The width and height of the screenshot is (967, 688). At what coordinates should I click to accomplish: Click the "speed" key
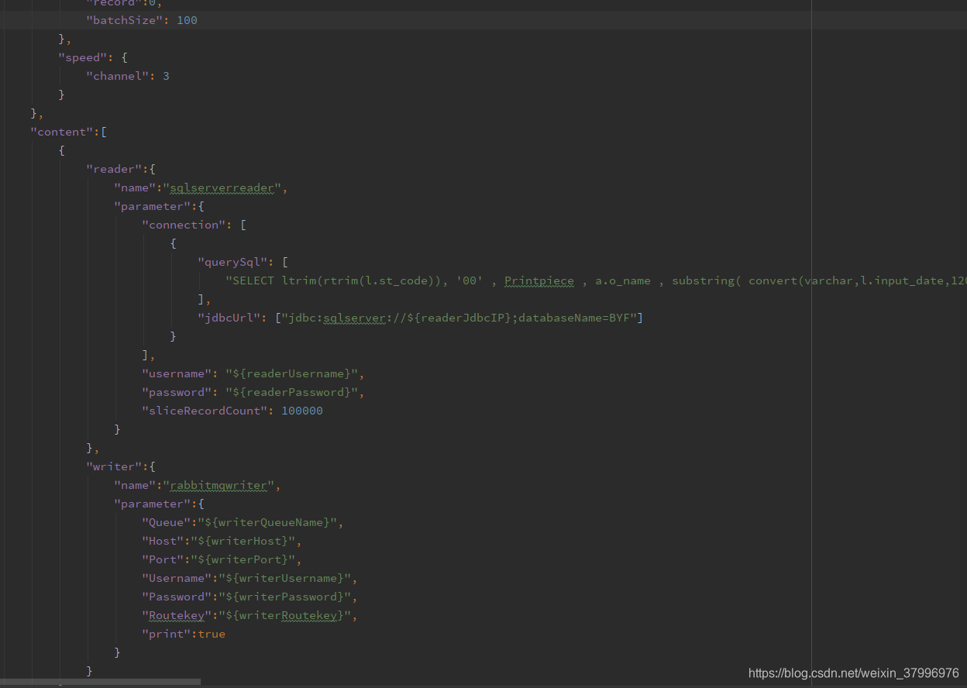[82, 57]
